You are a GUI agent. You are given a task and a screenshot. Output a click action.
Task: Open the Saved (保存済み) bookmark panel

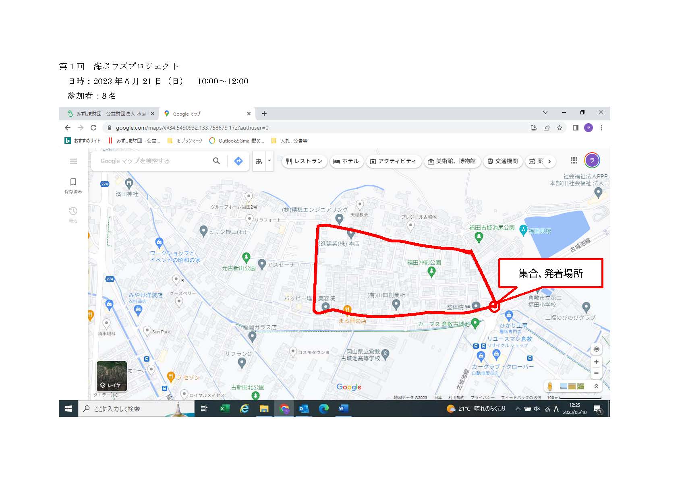tap(73, 185)
